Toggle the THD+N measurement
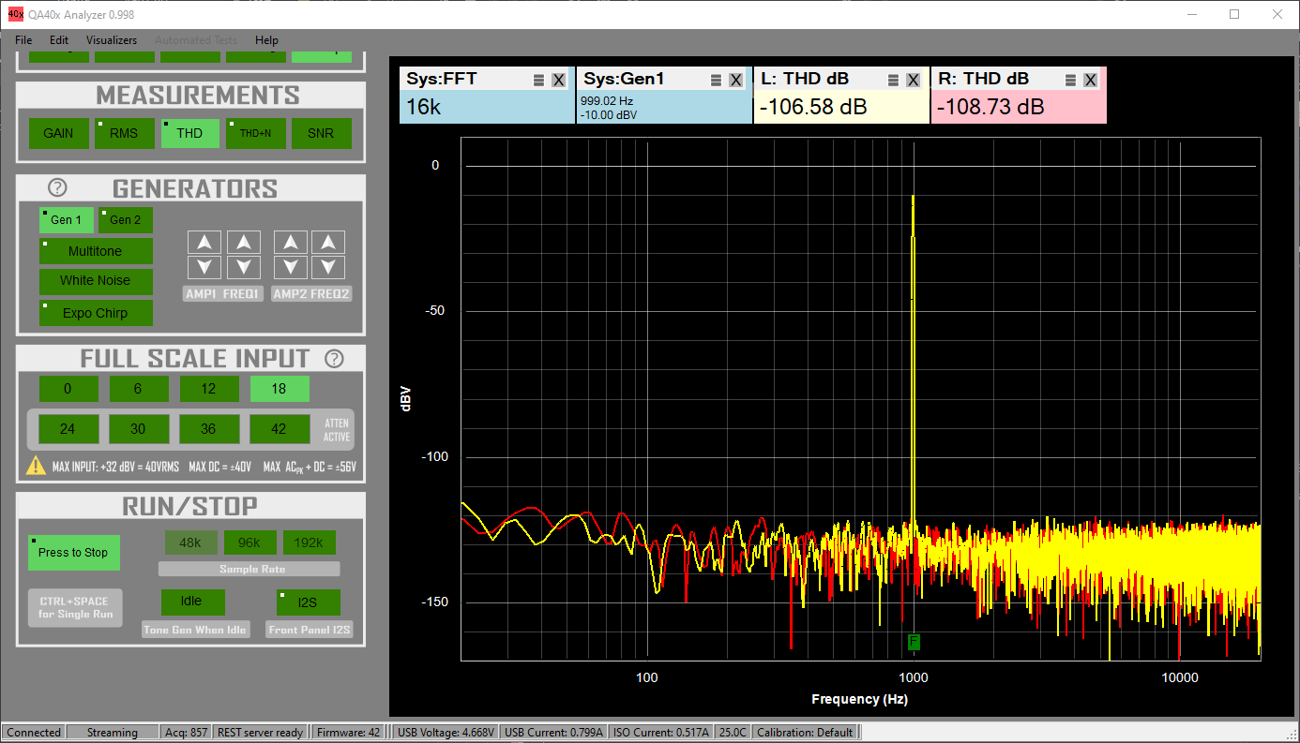Screen dimensions: 1300x743 coord(255,133)
